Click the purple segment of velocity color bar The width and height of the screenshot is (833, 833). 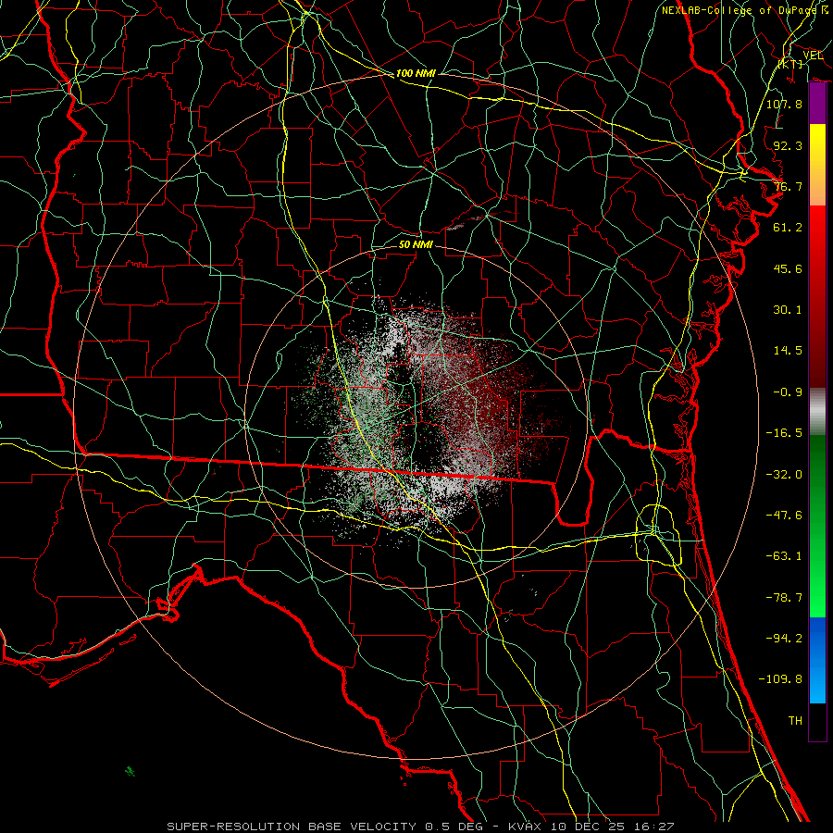coord(817,104)
